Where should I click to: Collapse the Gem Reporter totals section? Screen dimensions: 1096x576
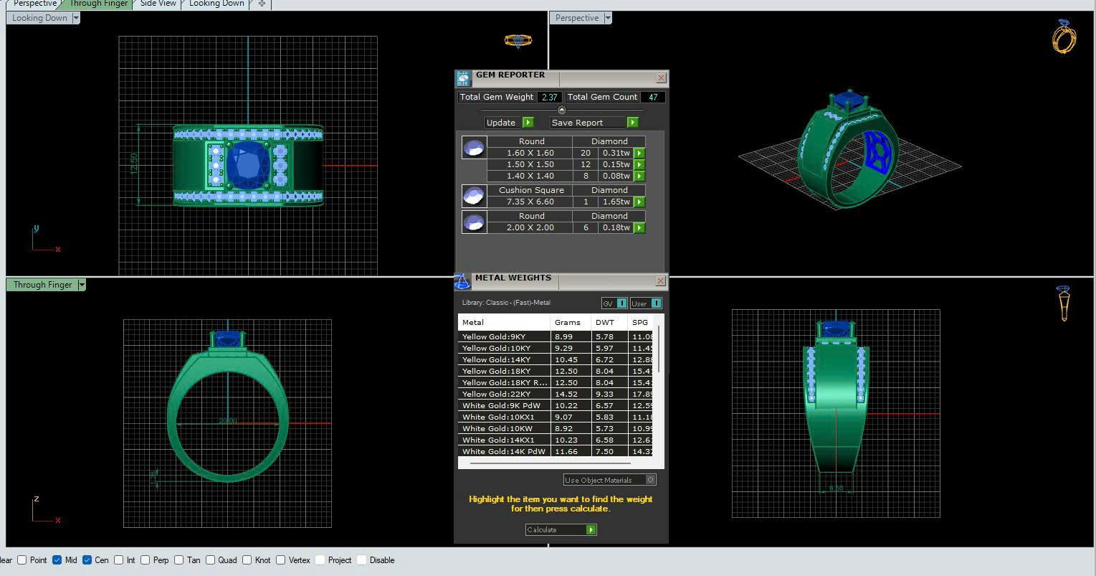[561, 110]
